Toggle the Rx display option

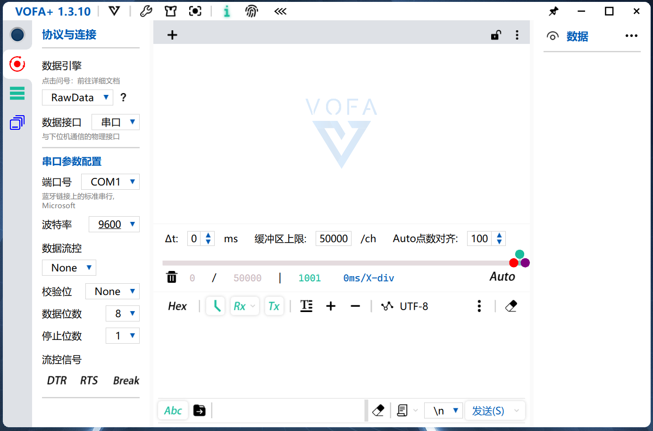244,306
